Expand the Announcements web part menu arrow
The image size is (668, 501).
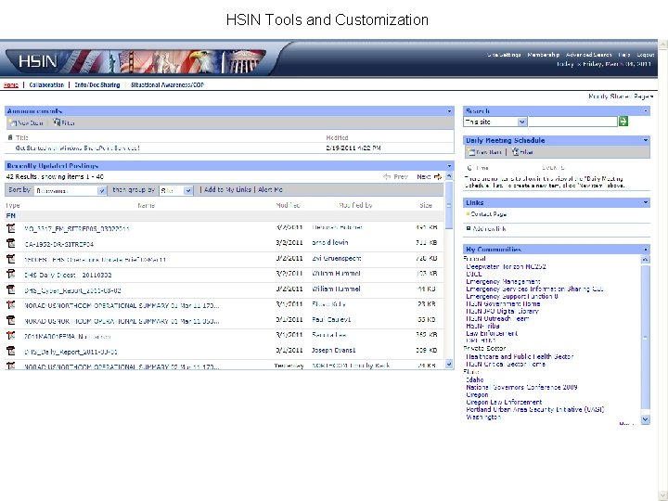[x=449, y=111]
